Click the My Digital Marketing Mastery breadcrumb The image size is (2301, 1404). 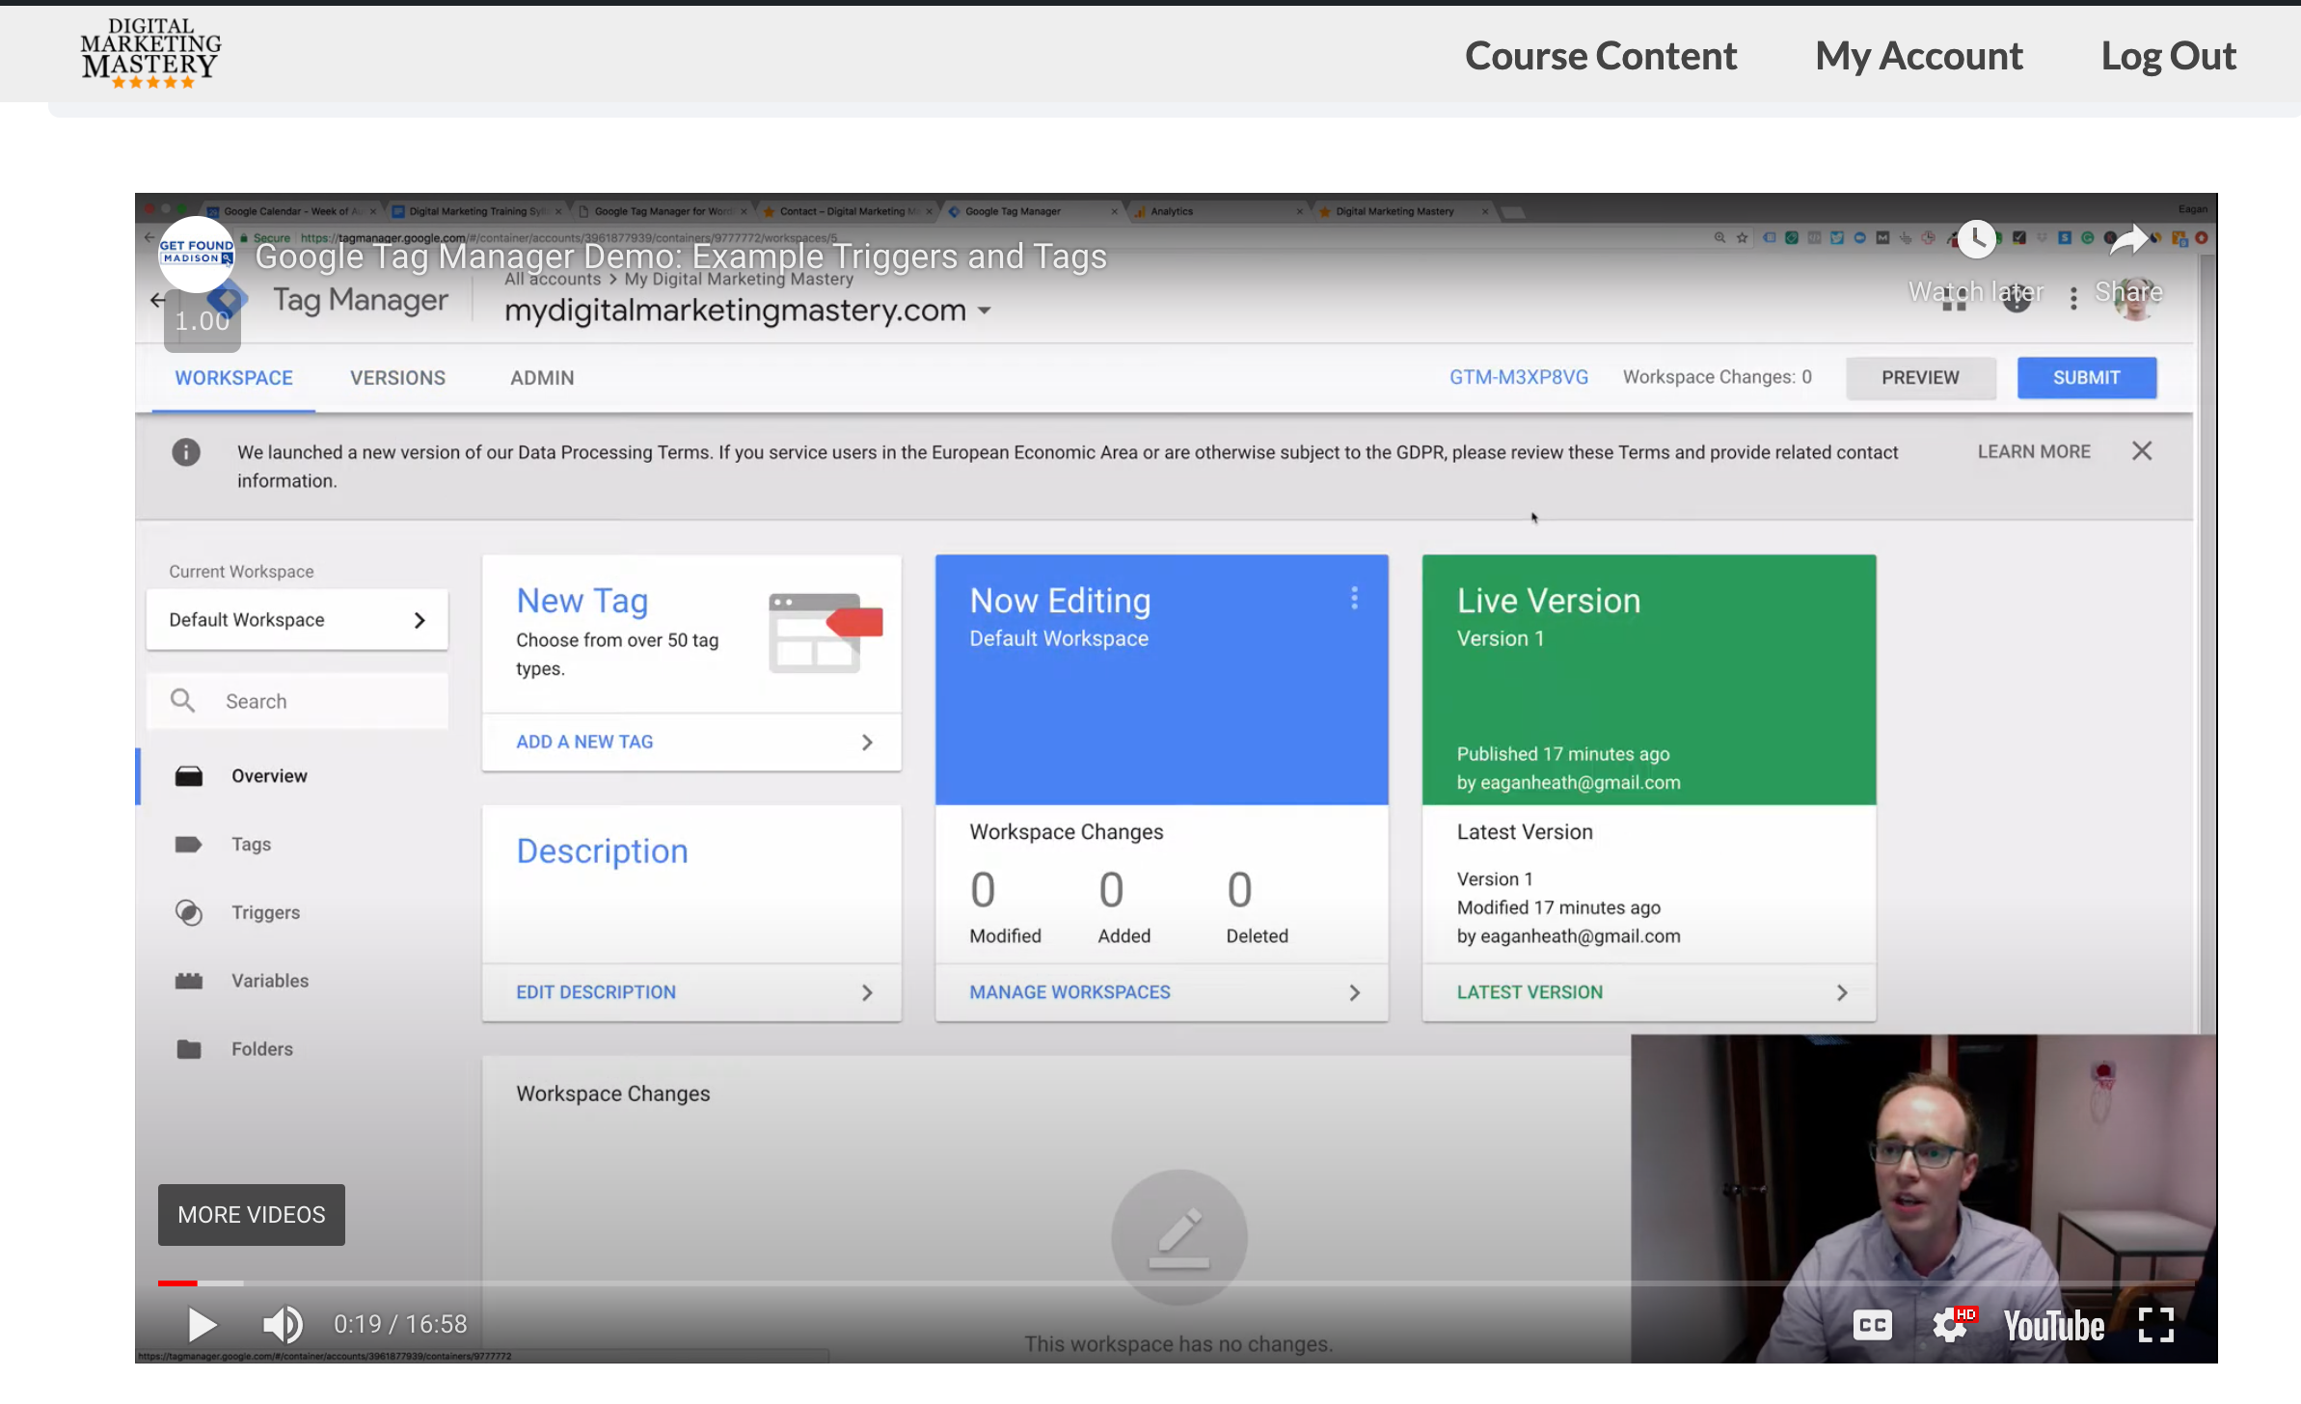click(x=739, y=279)
